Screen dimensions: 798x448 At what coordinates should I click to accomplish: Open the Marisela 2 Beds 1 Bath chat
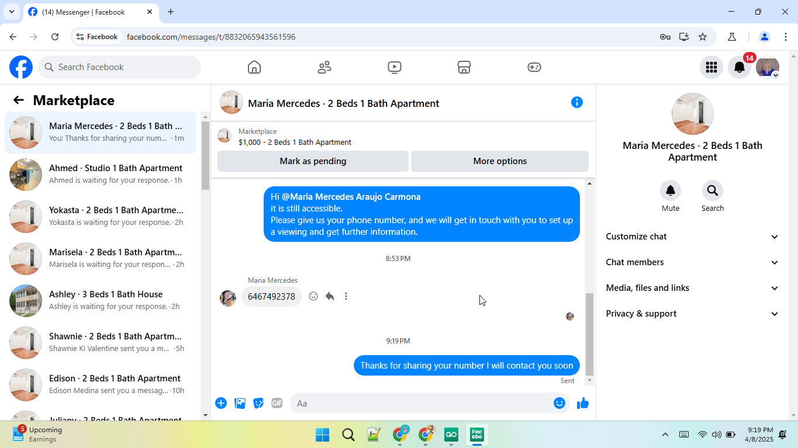click(x=101, y=259)
